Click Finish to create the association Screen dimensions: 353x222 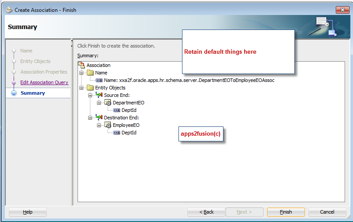286,212
